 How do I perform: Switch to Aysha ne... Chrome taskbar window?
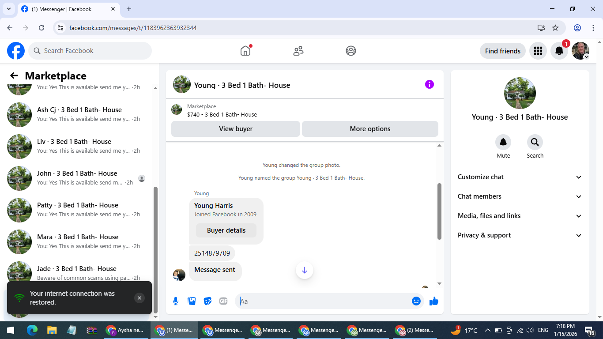coord(125,330)
